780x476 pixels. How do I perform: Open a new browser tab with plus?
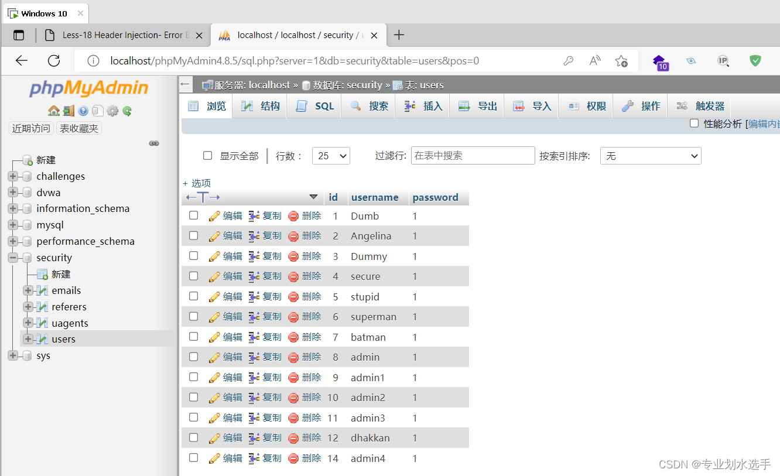coord(399,35)
